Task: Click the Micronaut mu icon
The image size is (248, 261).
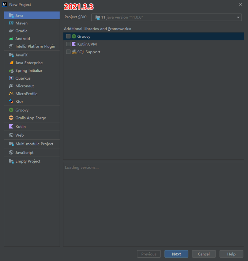Action: click(x=11, y=86)
